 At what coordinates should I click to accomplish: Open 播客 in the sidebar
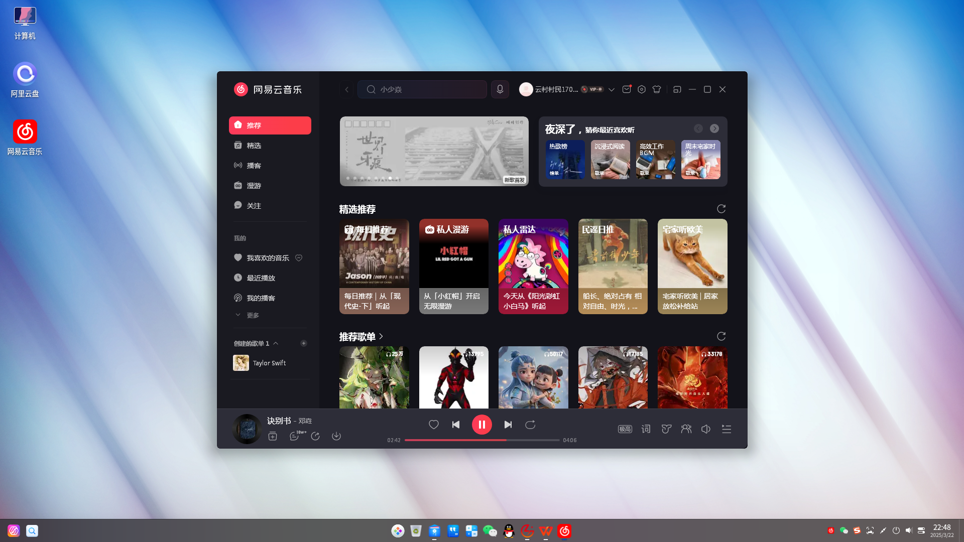coord(270,166)
